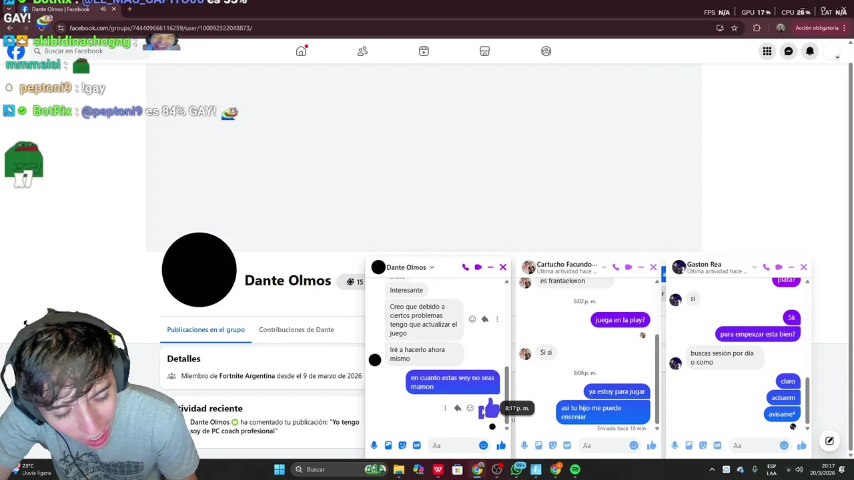Send thumbs-up like in Gaston Rea chat

pos(802,445)
